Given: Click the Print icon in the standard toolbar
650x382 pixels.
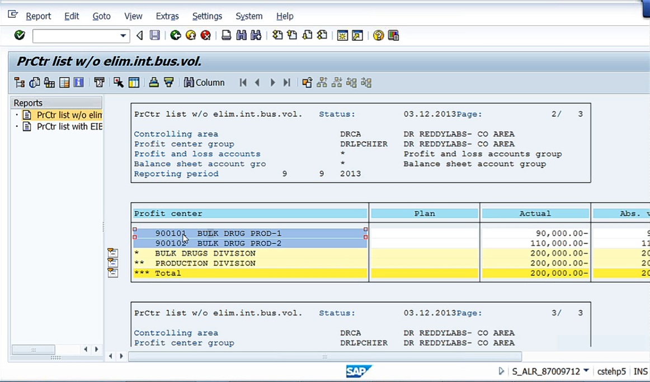Looking at the screenshot, I should (x=227, y=36).
